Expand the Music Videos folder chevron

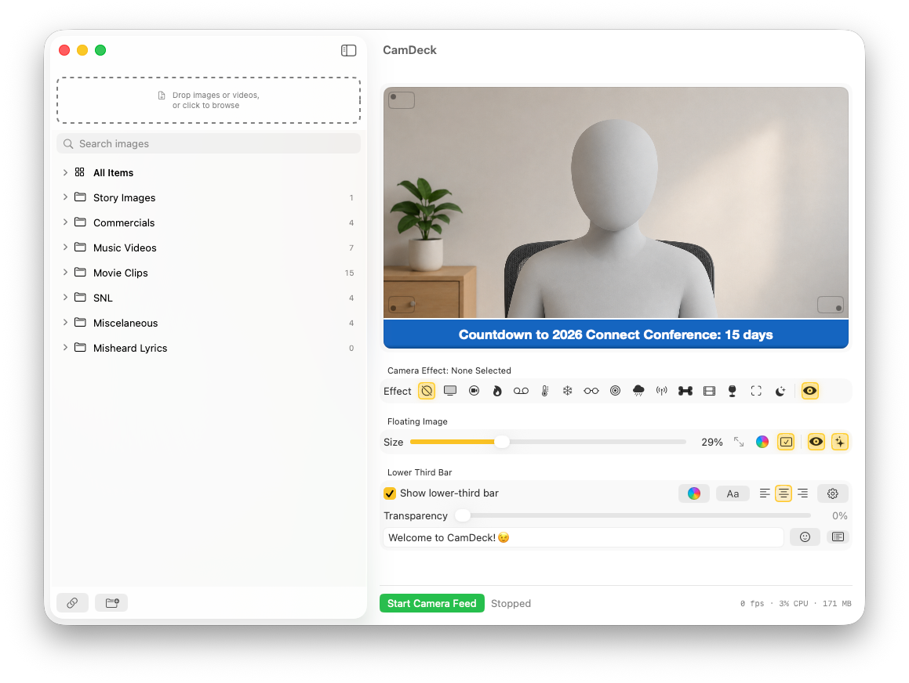[66, 248]
